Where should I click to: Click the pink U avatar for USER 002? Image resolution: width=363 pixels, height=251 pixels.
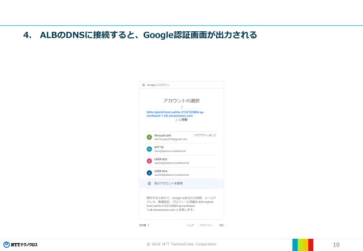[149, 161]
